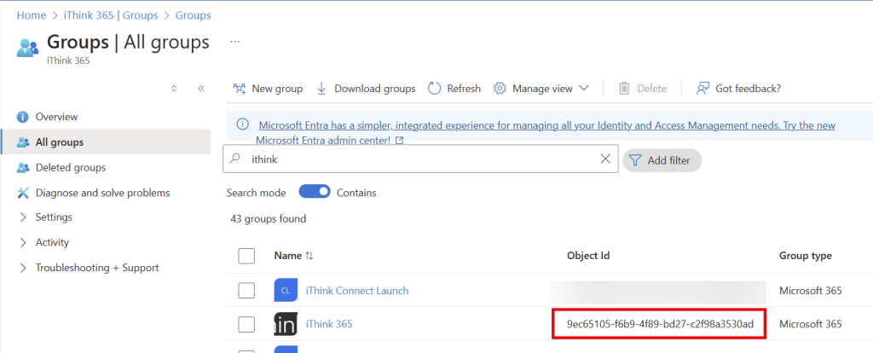Viewport: 873px width, 353px height.
Task: Collapse the left sidebar menu
Action: point(201,89)
